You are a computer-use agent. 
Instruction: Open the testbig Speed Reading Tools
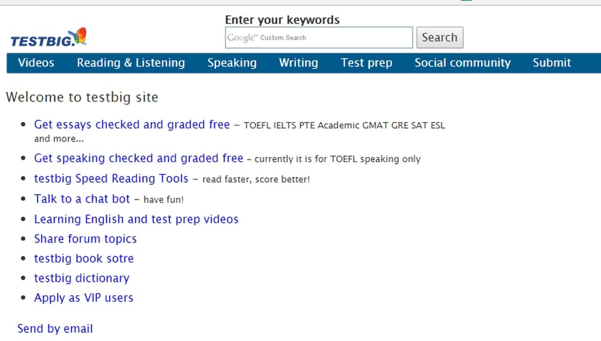click(111, 178)
